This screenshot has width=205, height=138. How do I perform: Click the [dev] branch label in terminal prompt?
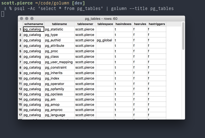click(x=78, y=3)
